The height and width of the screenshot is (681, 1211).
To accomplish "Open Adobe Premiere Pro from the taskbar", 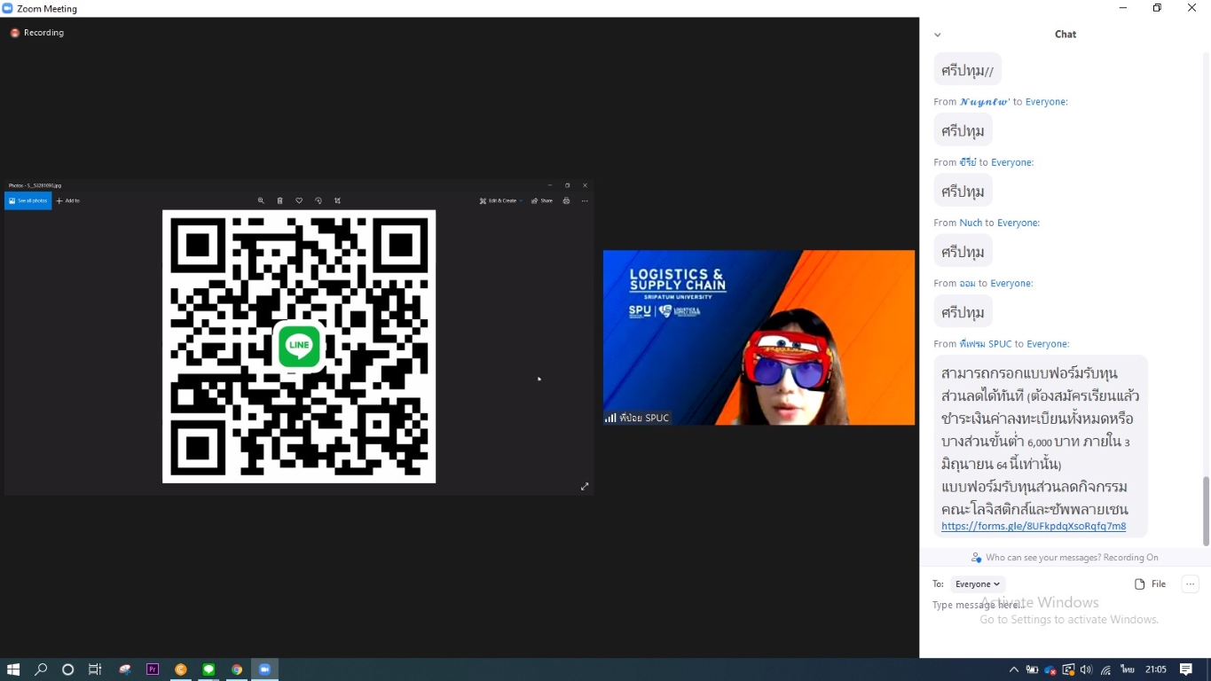I will tap(153, 669).
